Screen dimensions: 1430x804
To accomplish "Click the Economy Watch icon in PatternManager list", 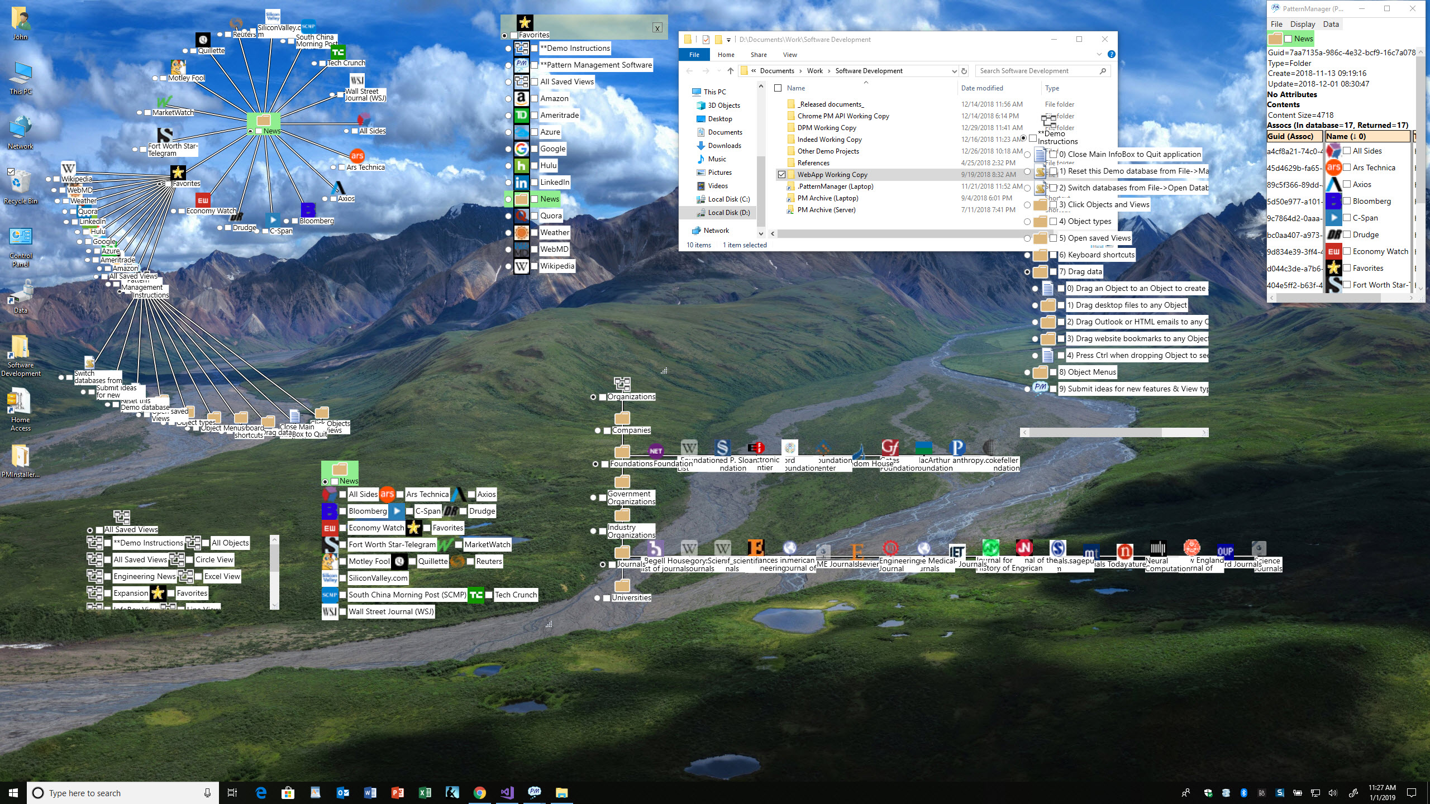I will click(x=1333, y=251).
